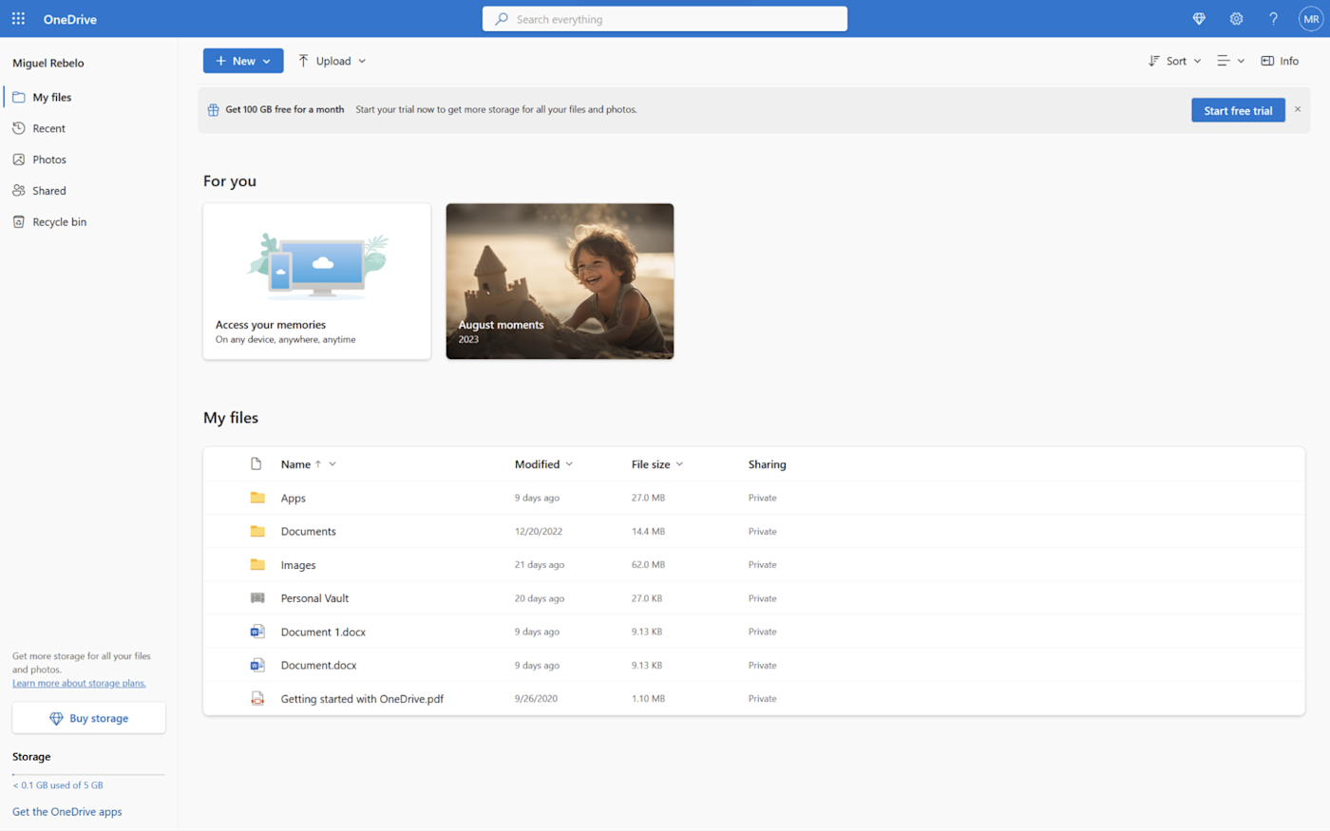The width and height of the screenshot is (1330, 831).
Task: Open the file Document.docx
Action: pos(319,665)
